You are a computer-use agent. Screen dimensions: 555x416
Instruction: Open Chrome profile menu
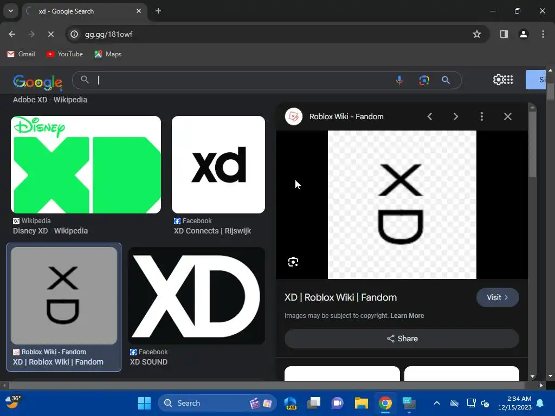click(523, 34)
